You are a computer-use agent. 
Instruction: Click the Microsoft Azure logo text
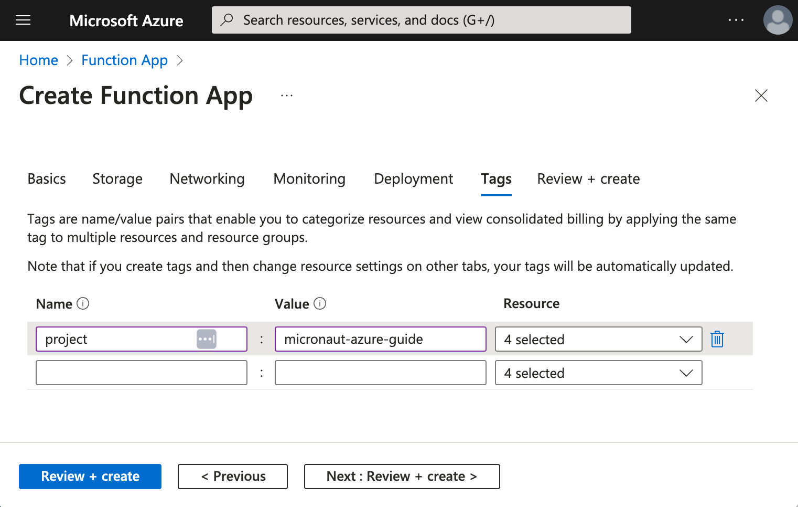126,20
